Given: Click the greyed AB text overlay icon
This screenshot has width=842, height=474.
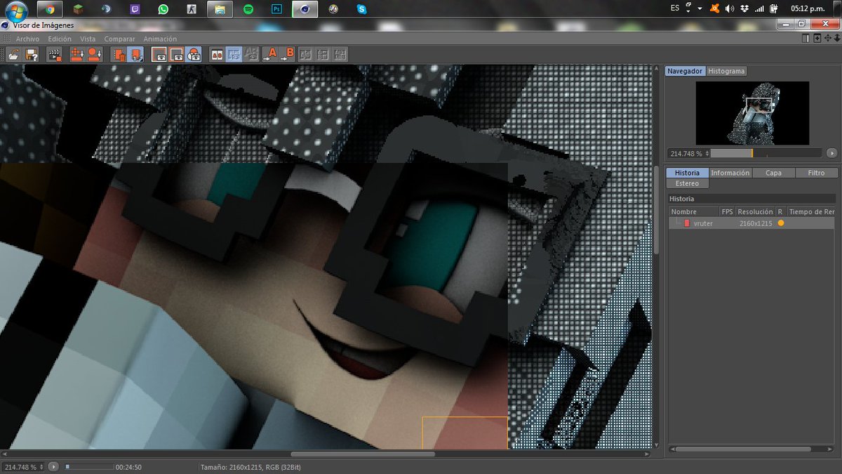Looking at the screenshot, I should tap(251, 54).
